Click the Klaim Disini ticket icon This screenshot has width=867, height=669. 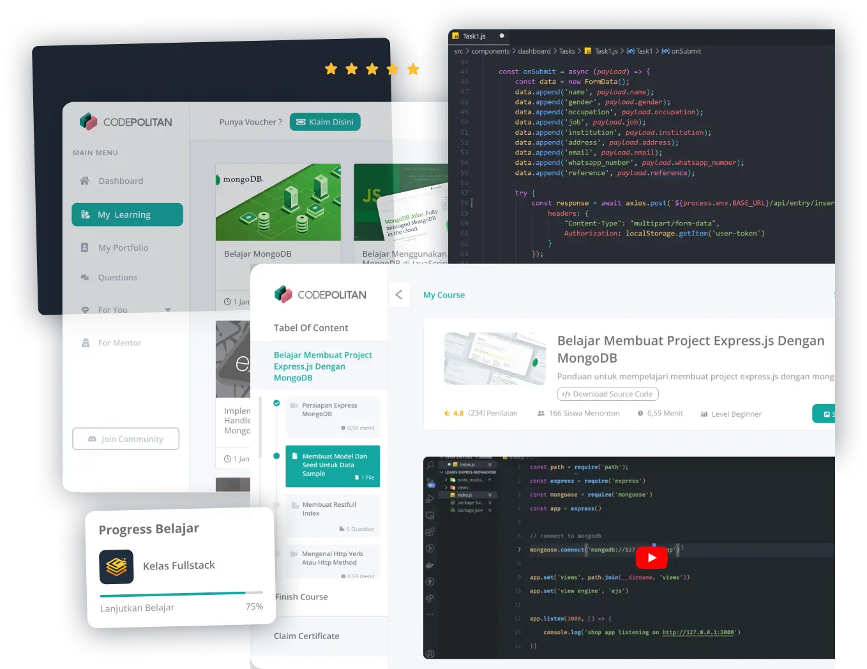301,122
